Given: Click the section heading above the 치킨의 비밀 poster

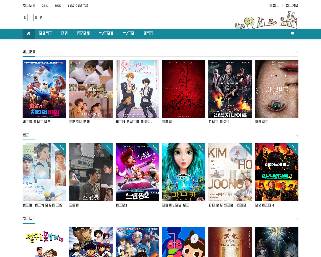Looking at the screenshot, I should coord(29,52).
